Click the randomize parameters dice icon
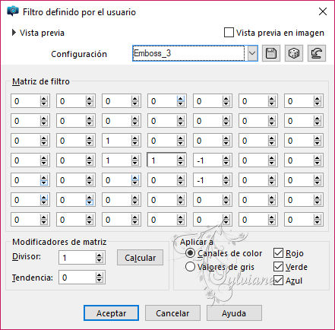This screenshot has height=330, width=335. coord(294,53)
